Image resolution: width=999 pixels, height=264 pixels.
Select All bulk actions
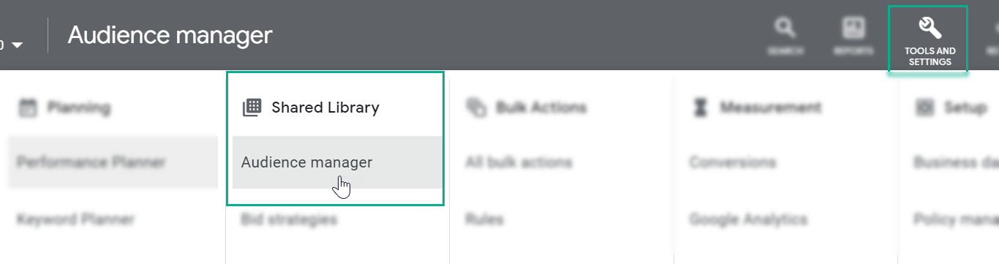[x=519, y=162]
